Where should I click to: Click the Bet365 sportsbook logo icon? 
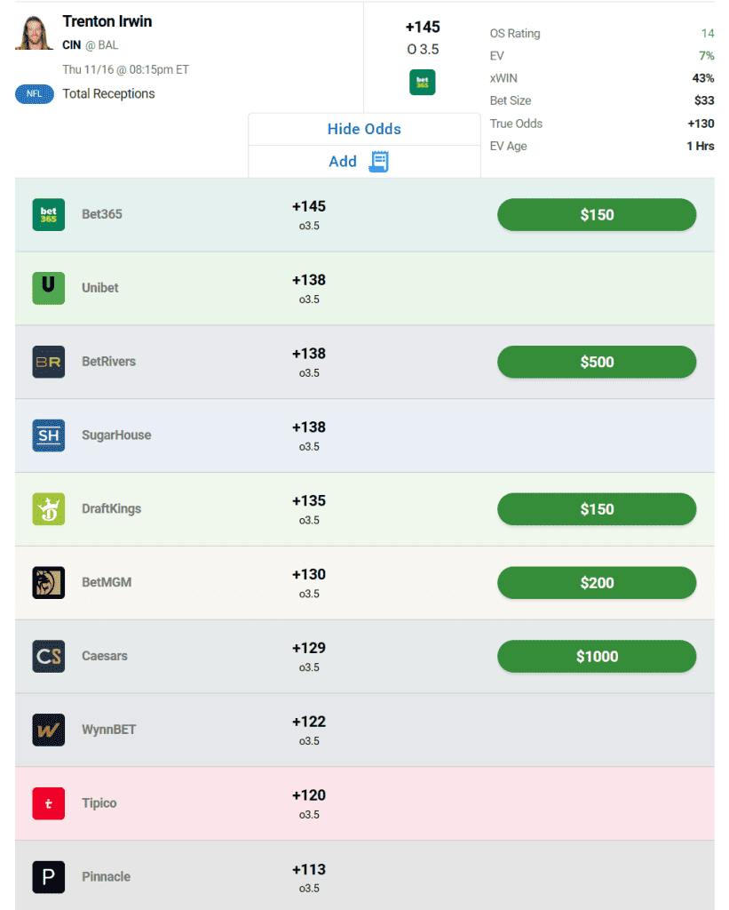click(48, 215)
